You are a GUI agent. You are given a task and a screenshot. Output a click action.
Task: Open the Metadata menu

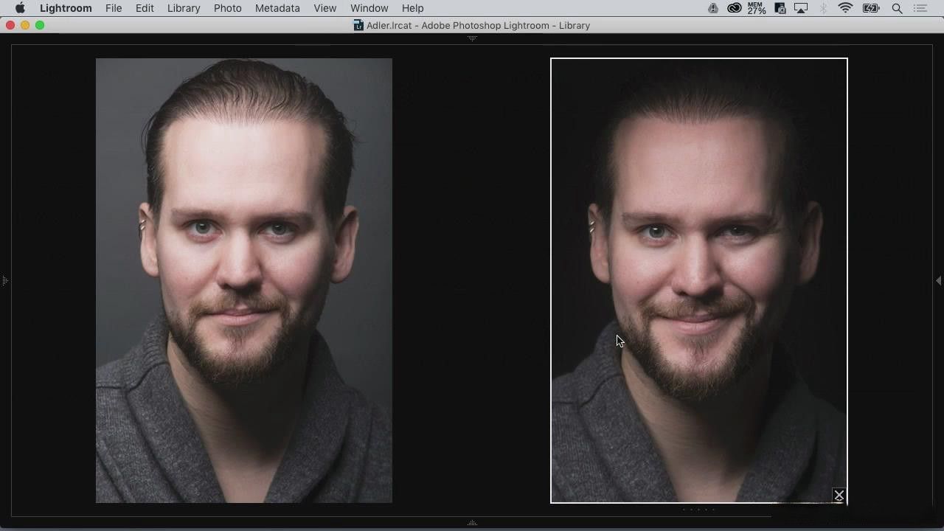click(277, 8)
